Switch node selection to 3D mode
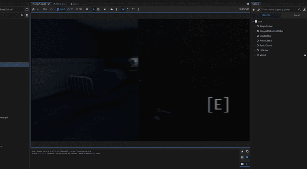Image resolution: width=307 pixels, height=169 pixels. point(79,9)
